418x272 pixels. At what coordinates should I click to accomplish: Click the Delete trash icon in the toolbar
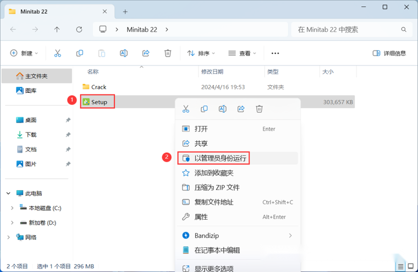point(168,53)
